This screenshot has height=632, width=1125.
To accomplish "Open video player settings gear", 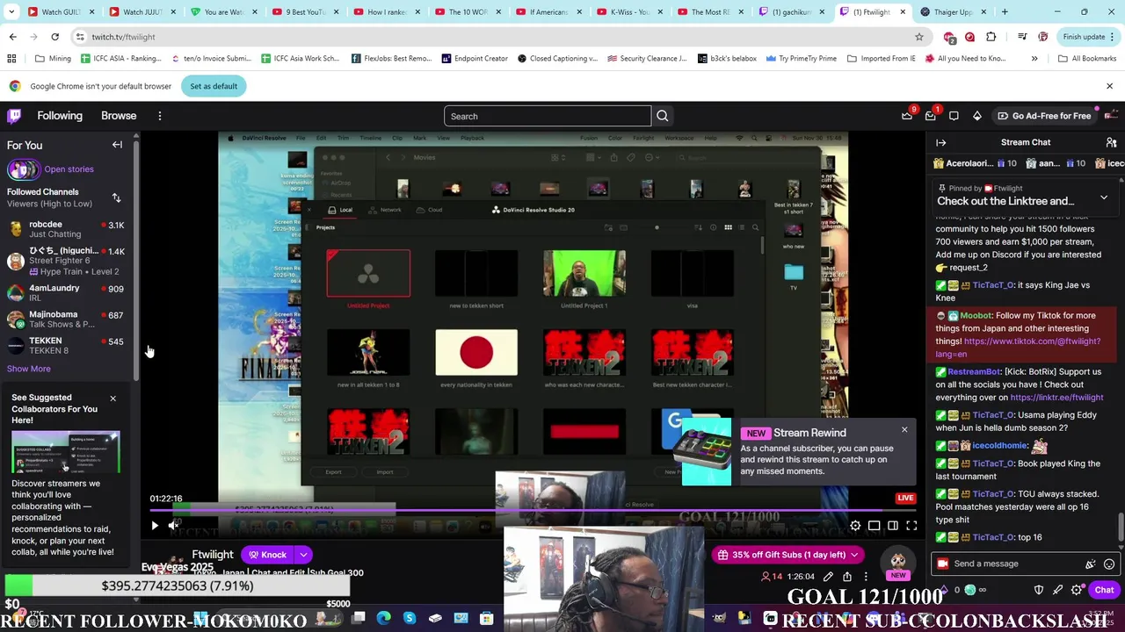I will (x=855, y=526).
